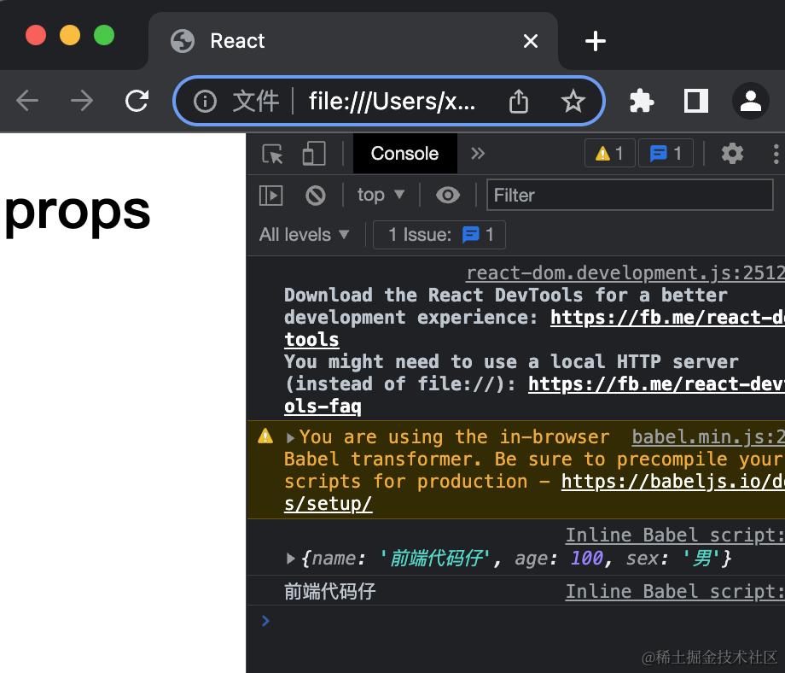The image size is (785, 673).
Task: Switch to the Console tab
Action: pos(404,154)
